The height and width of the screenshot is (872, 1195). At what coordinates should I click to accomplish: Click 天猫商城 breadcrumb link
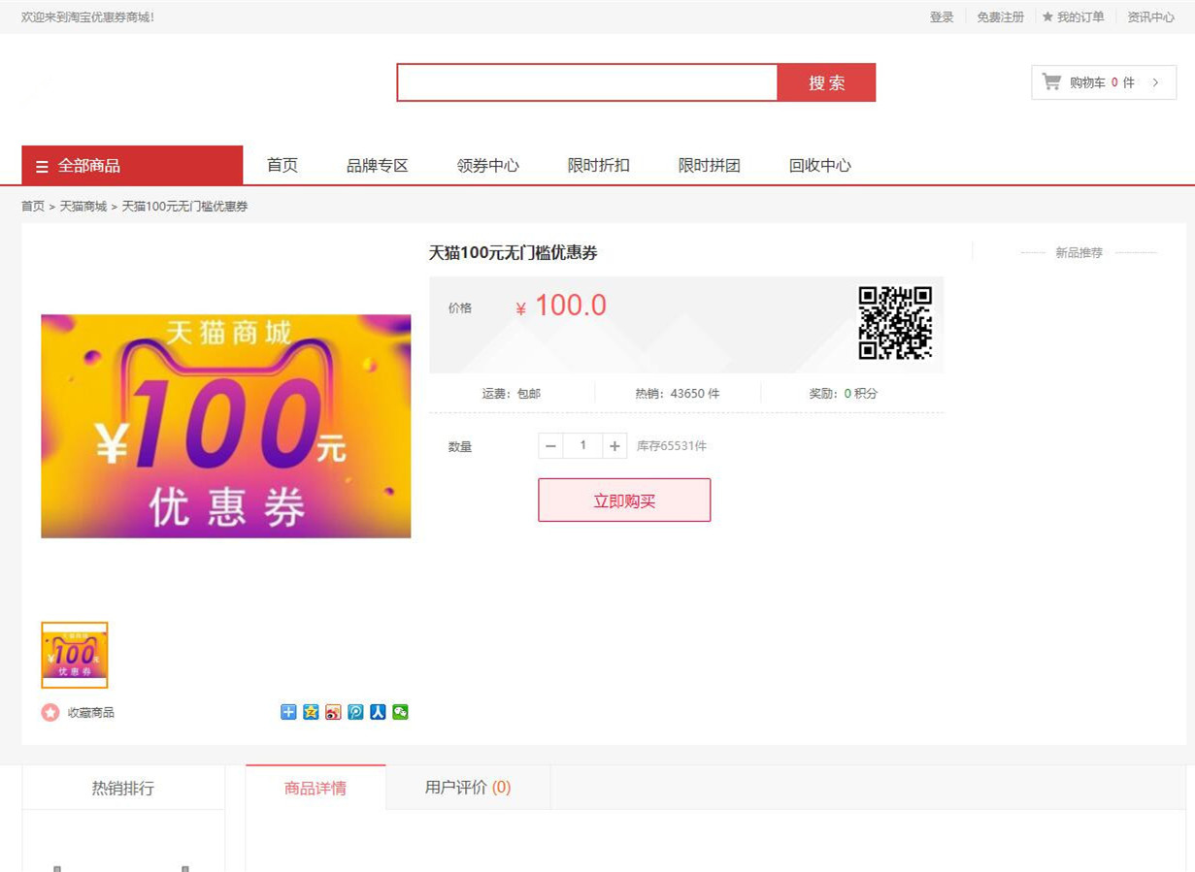pos(83,206)
